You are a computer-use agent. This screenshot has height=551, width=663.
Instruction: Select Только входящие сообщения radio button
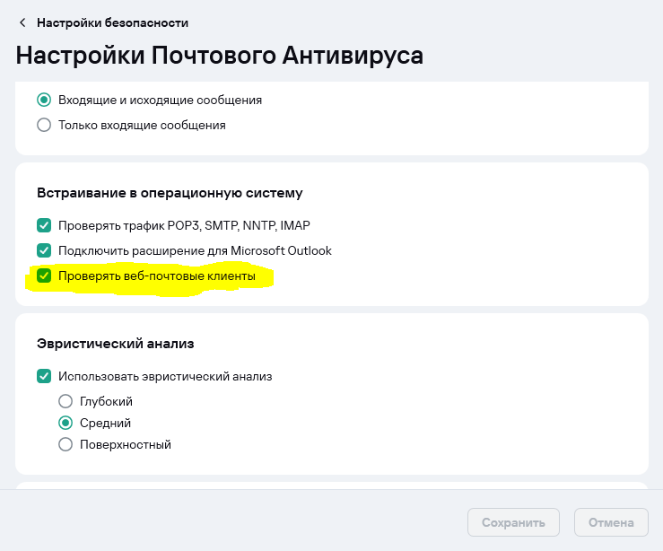44,125
